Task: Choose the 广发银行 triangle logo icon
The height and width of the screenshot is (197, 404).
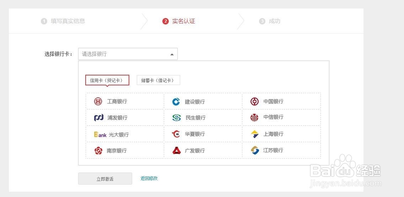Action: pyautogui.click(x=177, y=151)
